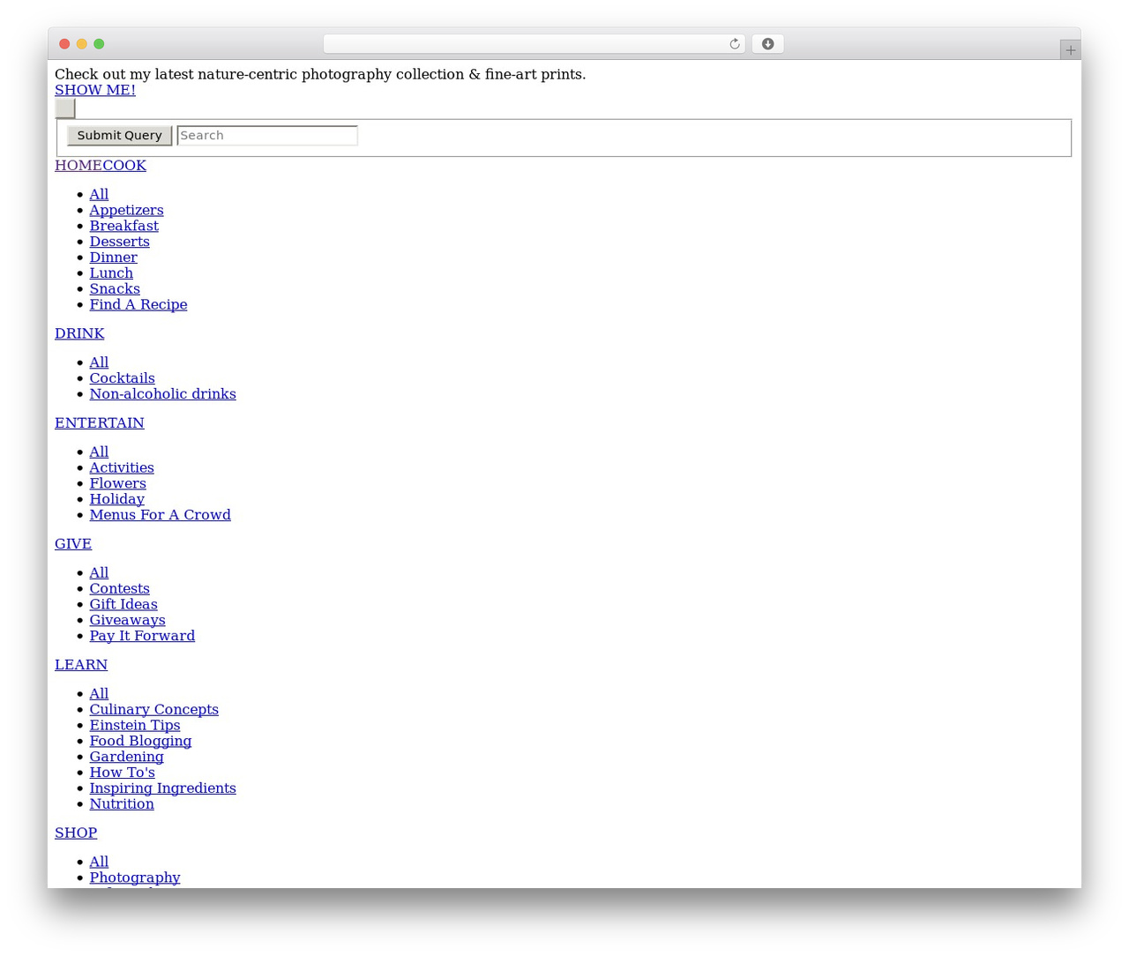Go to Menus For A Crowd
The width and height of the screenshot is (1129, 956).
[x=160, y=515]
